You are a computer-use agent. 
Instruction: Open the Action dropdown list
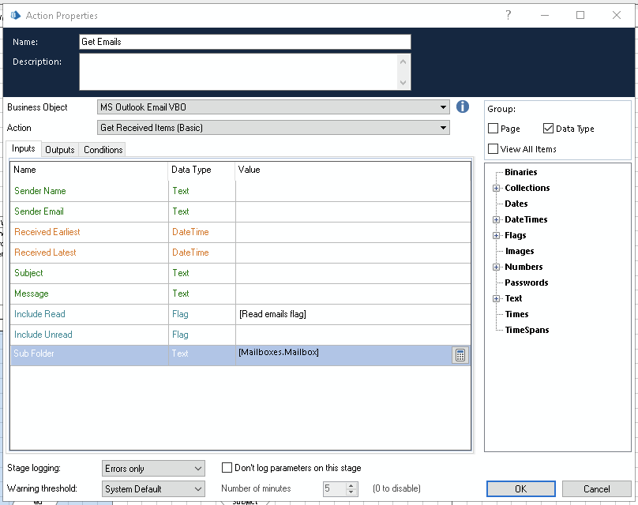(x=444, y=128)
